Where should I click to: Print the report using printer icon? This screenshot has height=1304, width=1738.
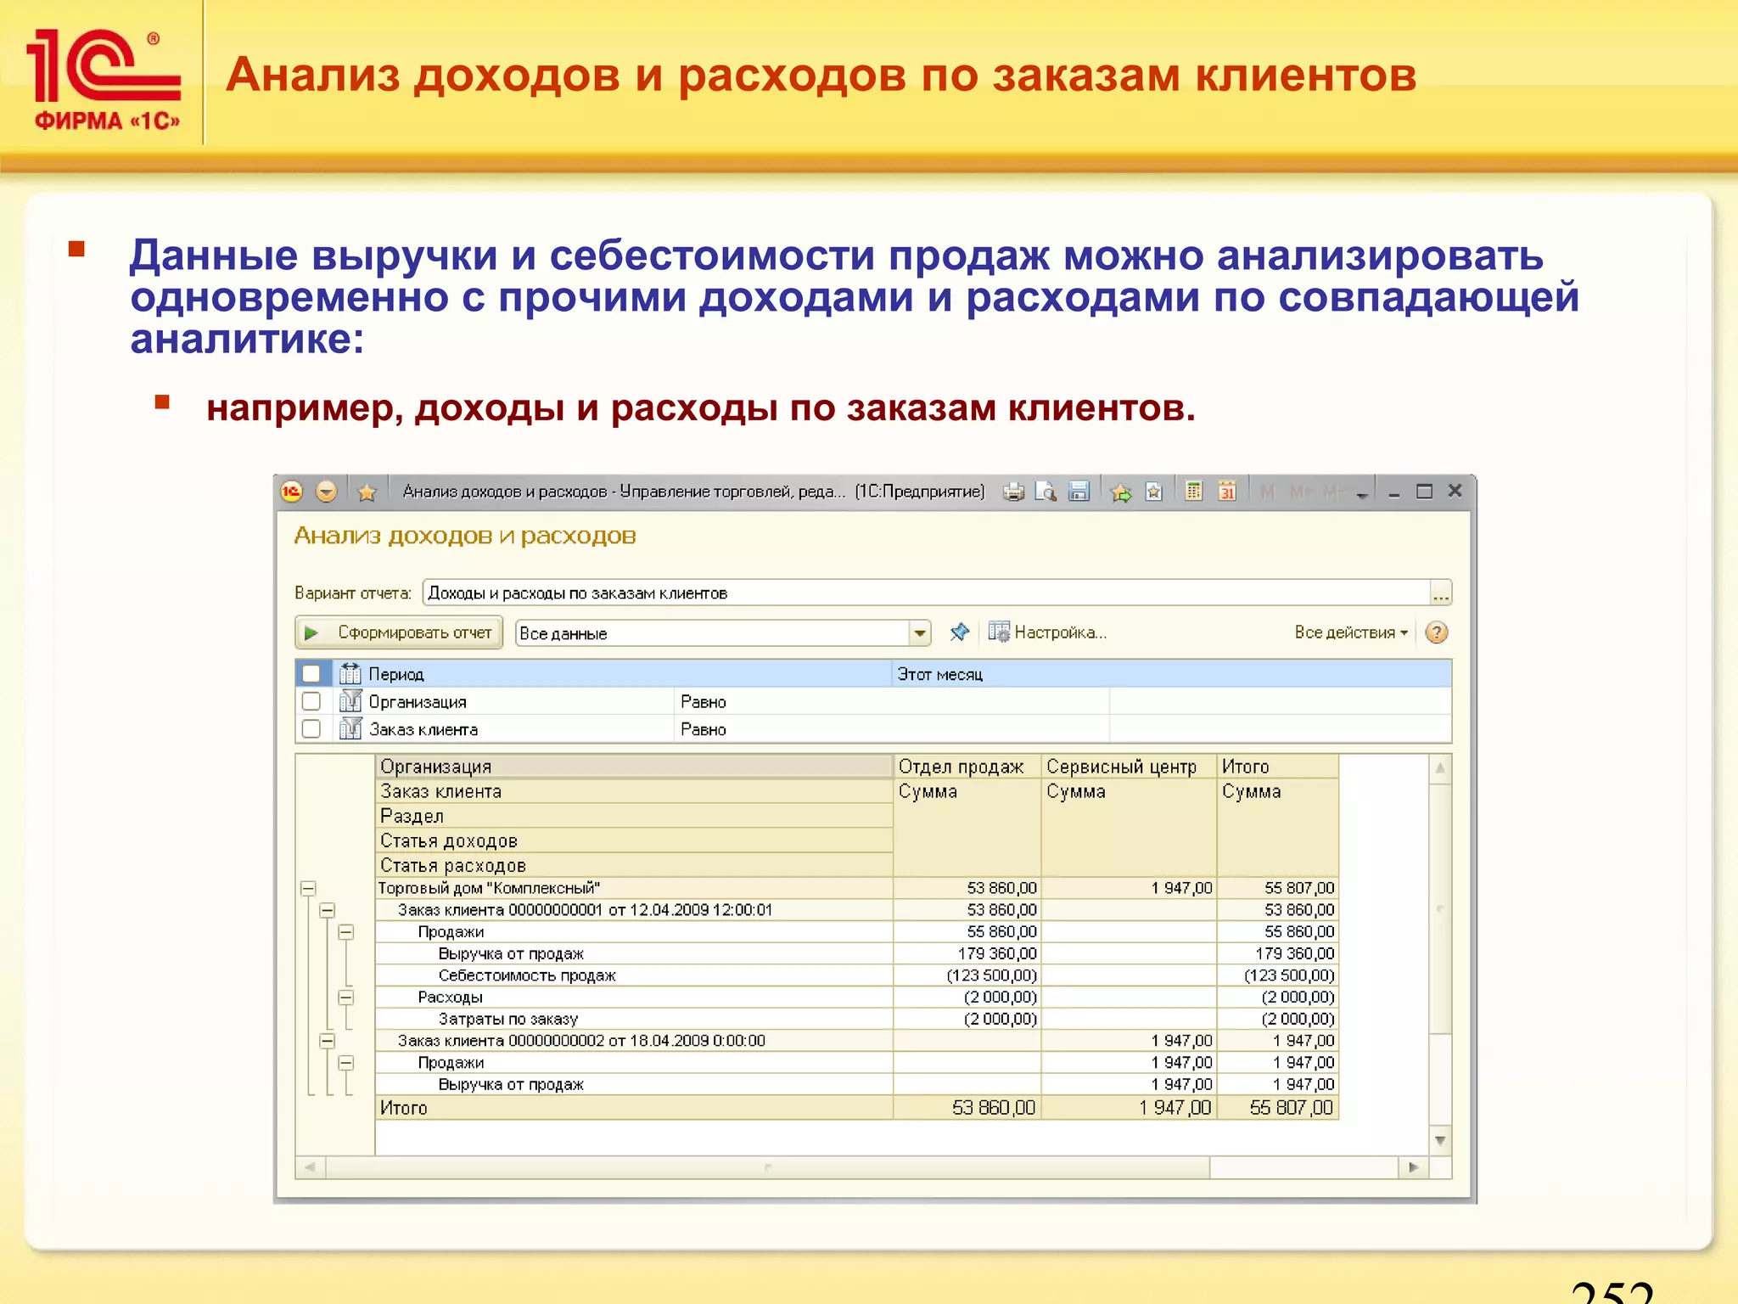click(x=1013, y=492)
